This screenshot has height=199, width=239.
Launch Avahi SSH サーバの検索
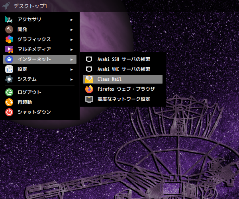click(123, 59)
